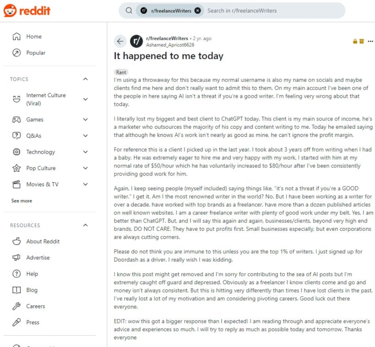Click See more under topics
The image size is (375, 347).
point(22,201)
